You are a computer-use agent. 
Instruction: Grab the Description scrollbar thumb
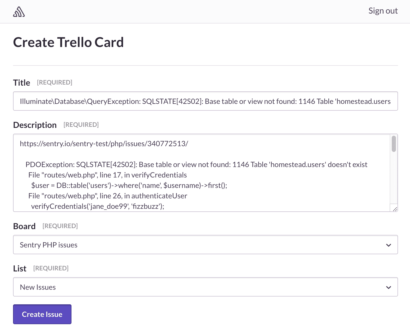pyautogui.click(x=394, y=144)
